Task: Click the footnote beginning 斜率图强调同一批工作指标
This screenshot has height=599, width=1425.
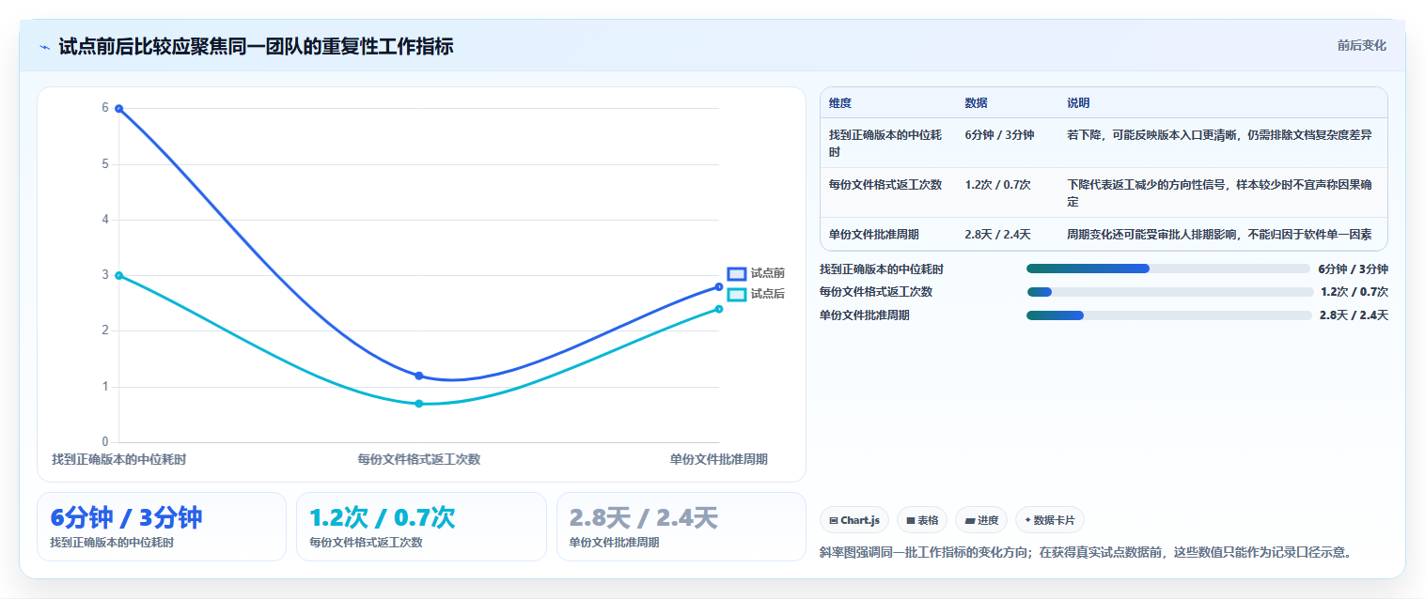Action: pos(1086,552)
